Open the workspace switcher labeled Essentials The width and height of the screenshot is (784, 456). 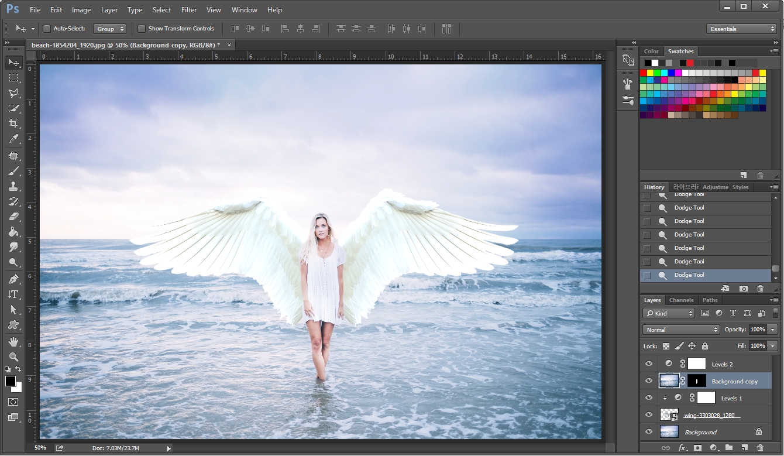(x=741, y=28)
